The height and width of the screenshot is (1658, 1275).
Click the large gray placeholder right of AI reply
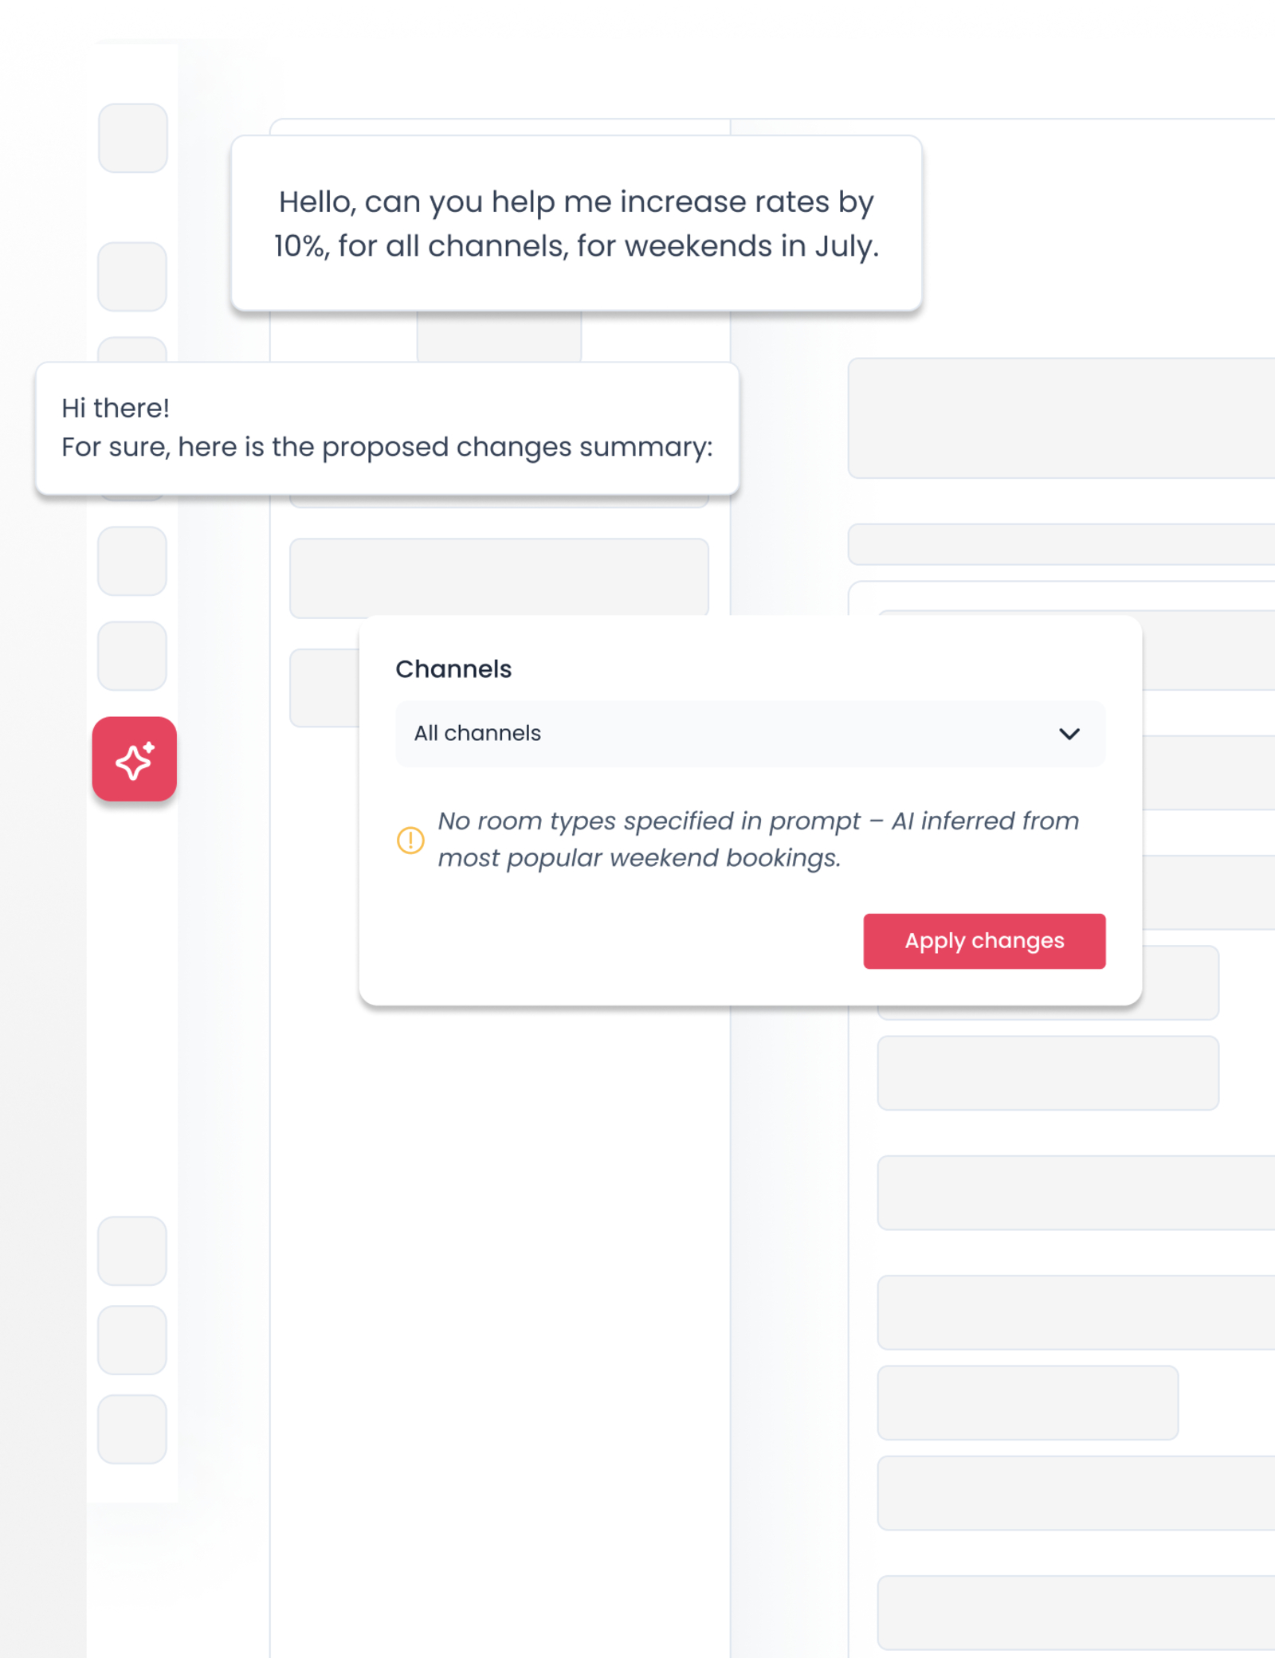1060,418
